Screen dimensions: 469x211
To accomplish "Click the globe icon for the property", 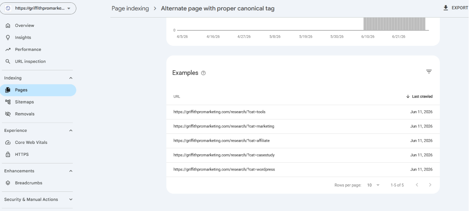I will tap(8, 8).
